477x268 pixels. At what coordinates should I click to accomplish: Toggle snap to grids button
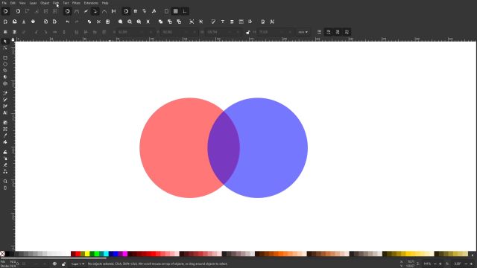[x=176, y=12]
